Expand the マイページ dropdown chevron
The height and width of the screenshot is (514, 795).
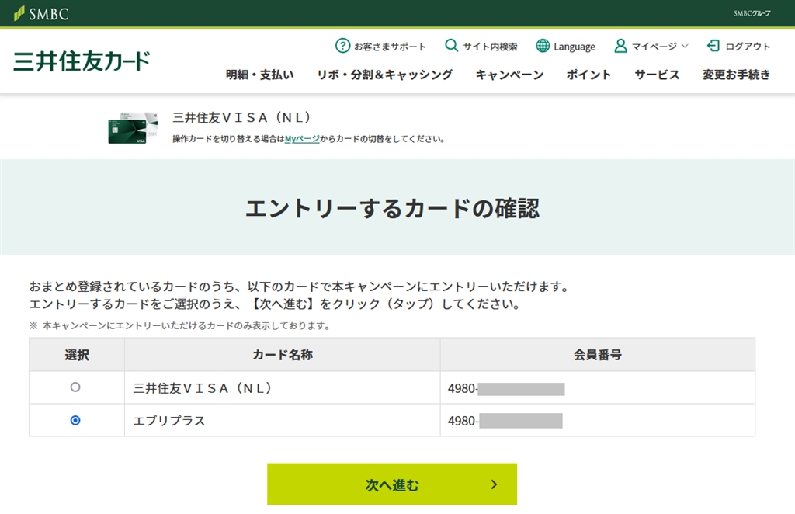point(685,46)
